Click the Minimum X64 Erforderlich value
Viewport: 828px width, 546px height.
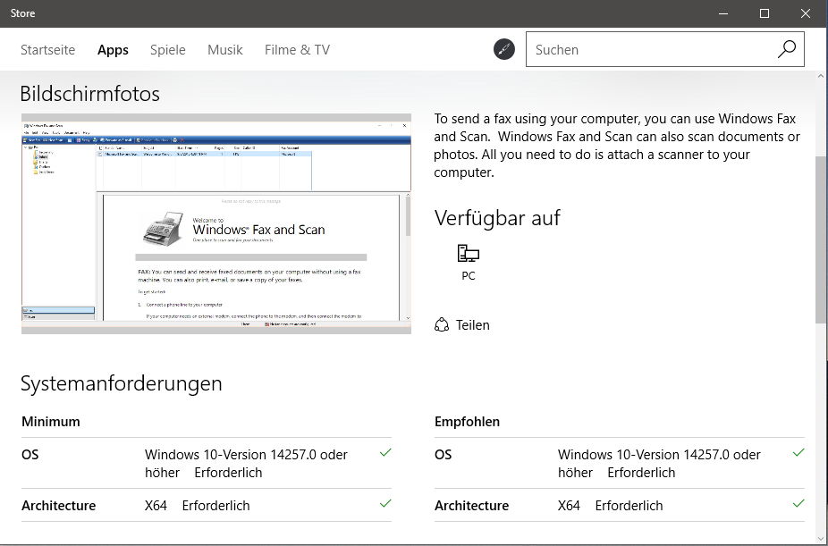click(x=197, y=506)
